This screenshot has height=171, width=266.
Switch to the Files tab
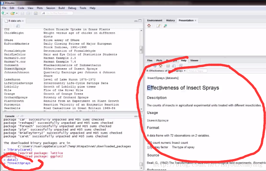pyautogui.click(x=150, y=60)
